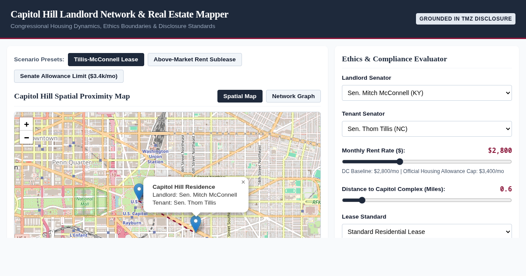Zoom out of the map

(26, 137)
